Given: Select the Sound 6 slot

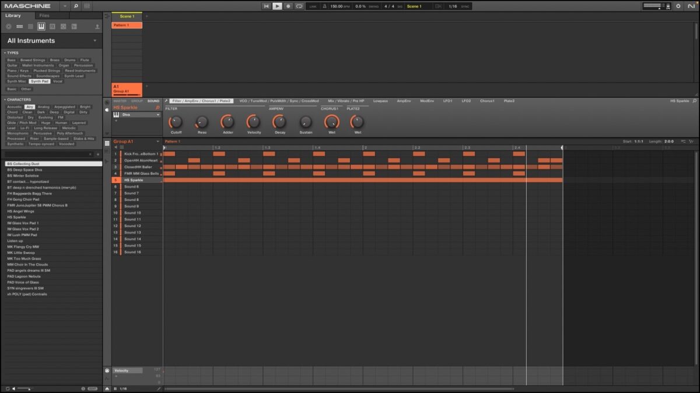Looking at the screenshot, I should click(131, 187).
